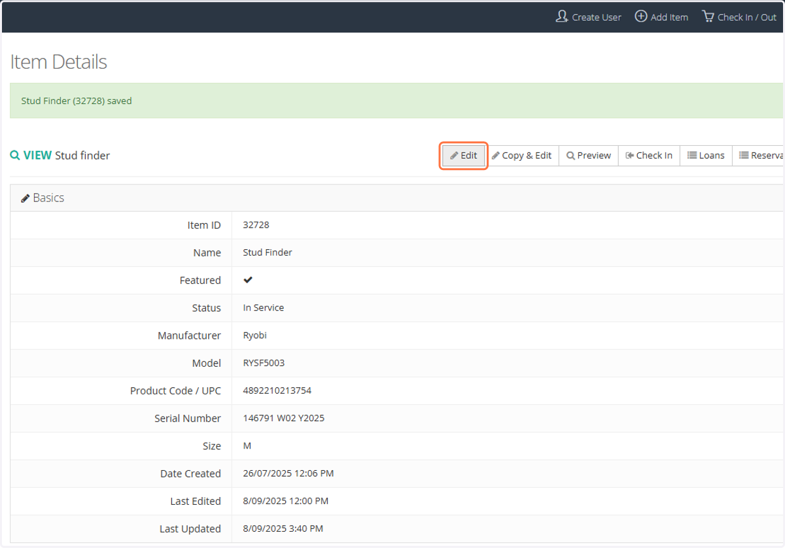Open the Loans button
This screenshot has width=785, height=548.
click(706, 156)
